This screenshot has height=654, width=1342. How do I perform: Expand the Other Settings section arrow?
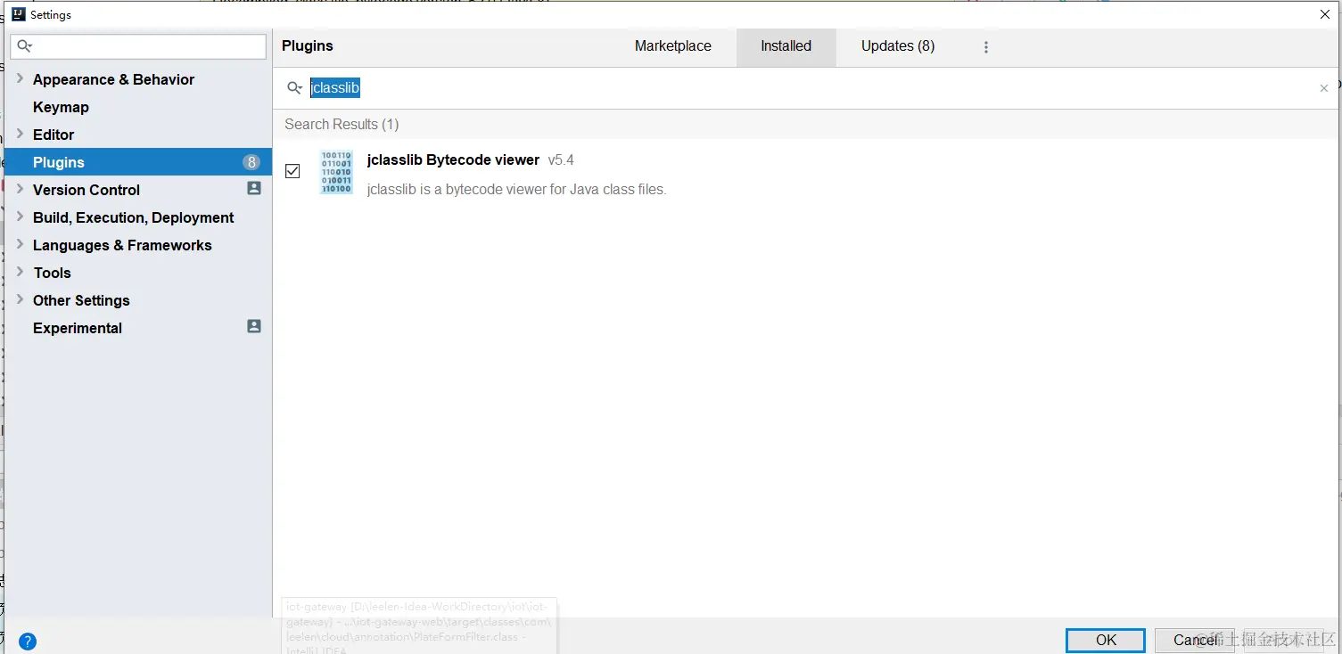pos(20,299)
